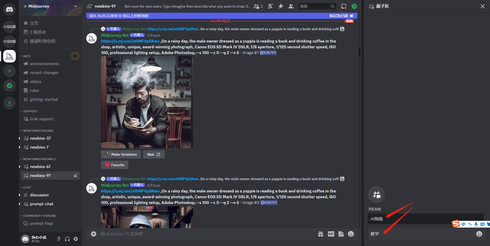The height and width of the screenshot is (246, 490).
Task: Open 2 场活动 events item
Action: click(50, 32)
